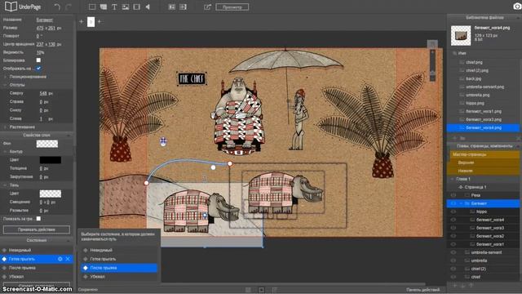Toggle visibility of бегемот_нога4 layer
The height and width of the screenshot is (294, 522).
[453, 220]
